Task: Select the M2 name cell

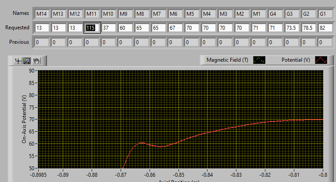Action: click(x=242, y=14)
